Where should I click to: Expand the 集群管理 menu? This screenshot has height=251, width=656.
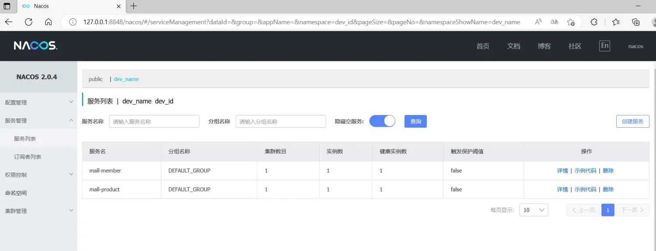[38, 211]
